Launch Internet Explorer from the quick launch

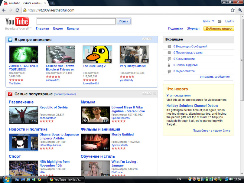28,179
